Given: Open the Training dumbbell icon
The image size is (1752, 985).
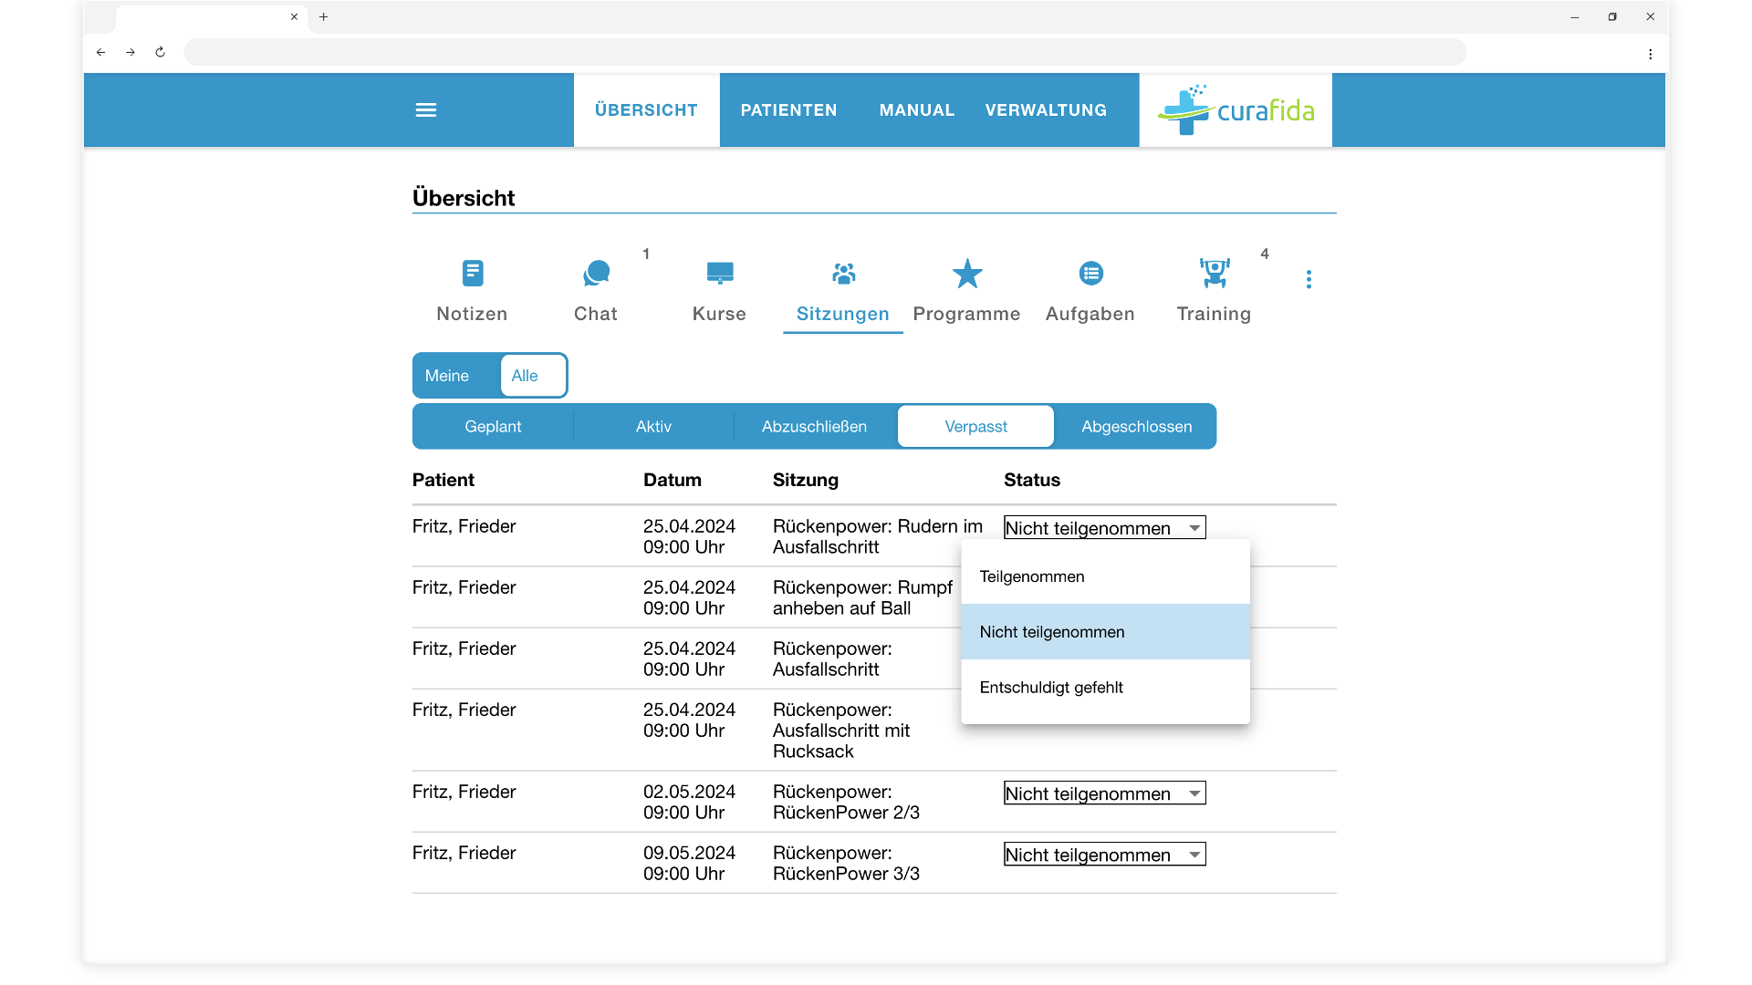Looking at the screenshot, I should click(x=1215, y=273).
